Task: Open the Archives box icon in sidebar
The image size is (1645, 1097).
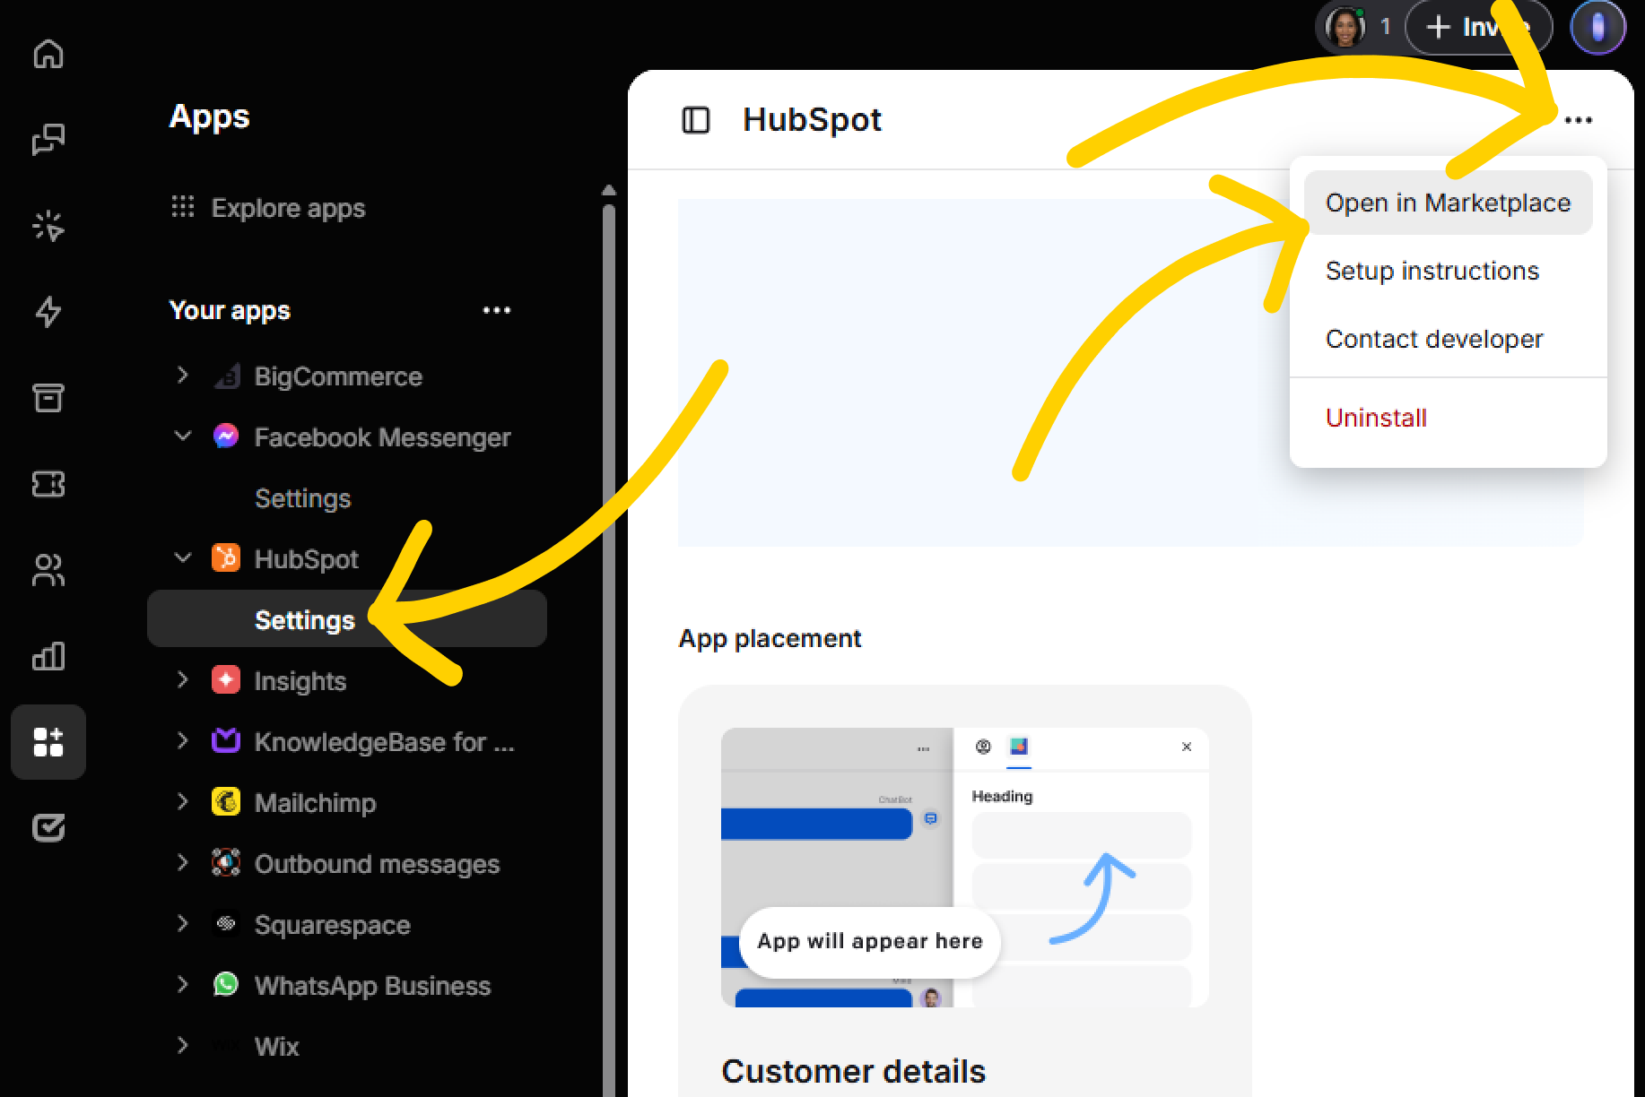Action: [48, 398]
